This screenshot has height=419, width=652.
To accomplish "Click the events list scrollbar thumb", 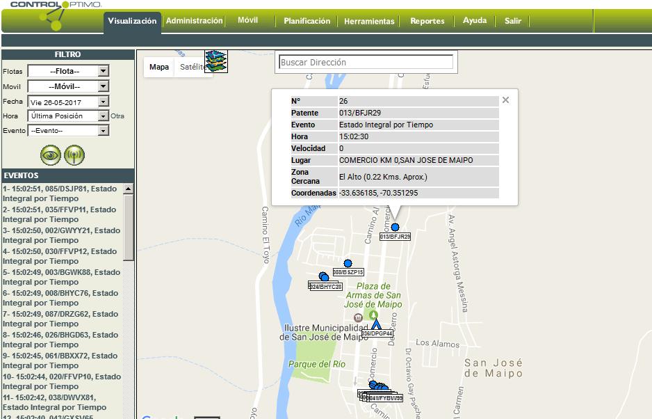I will (129, 228).
